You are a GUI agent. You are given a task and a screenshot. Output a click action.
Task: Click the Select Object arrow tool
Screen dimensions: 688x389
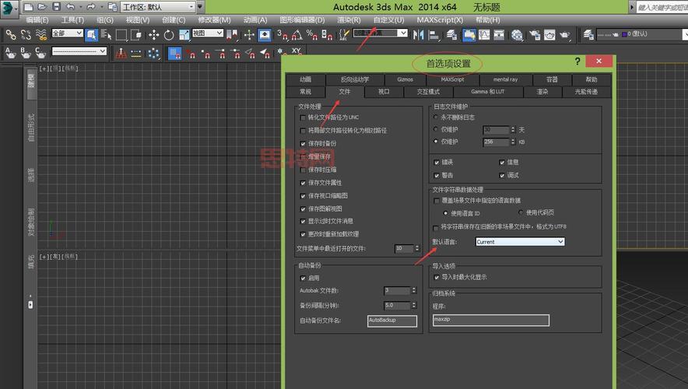click(92, 34)
